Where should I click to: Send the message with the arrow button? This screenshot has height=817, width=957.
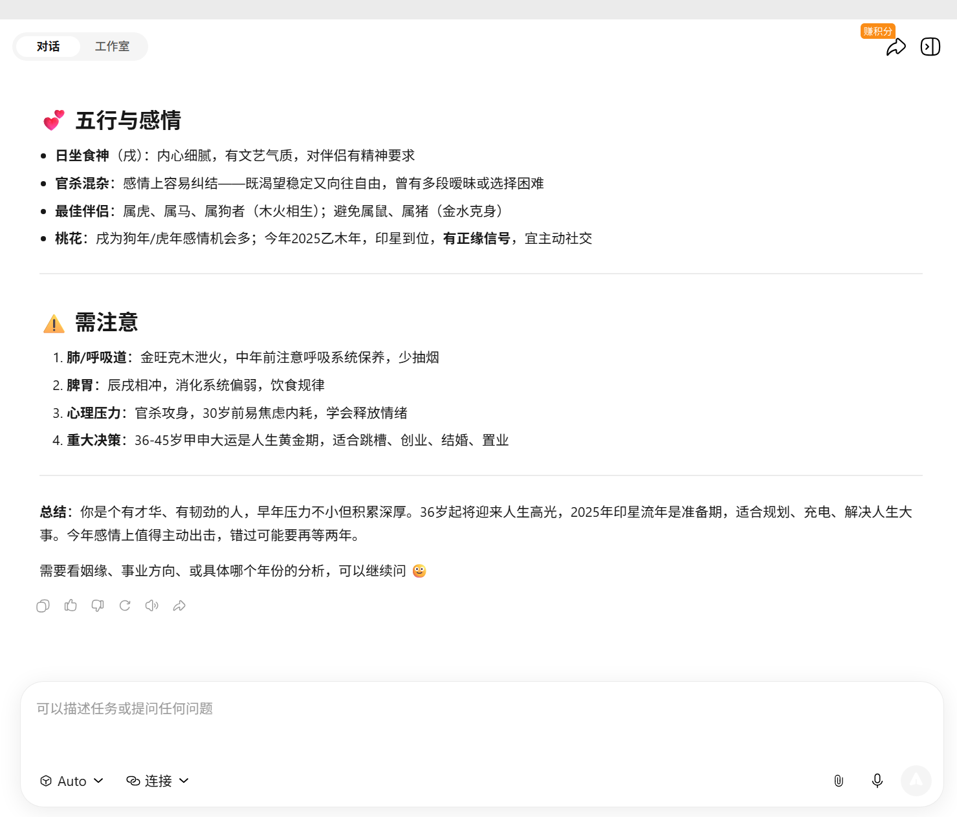click(x=916, y=781)
